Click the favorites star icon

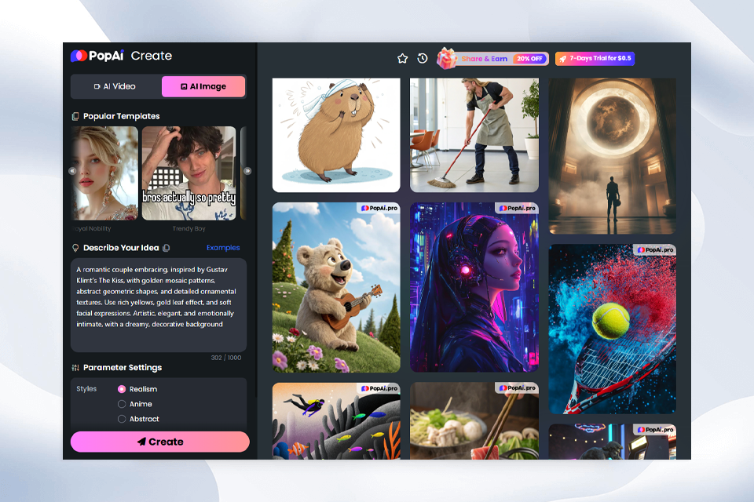[x=402, y=59]
